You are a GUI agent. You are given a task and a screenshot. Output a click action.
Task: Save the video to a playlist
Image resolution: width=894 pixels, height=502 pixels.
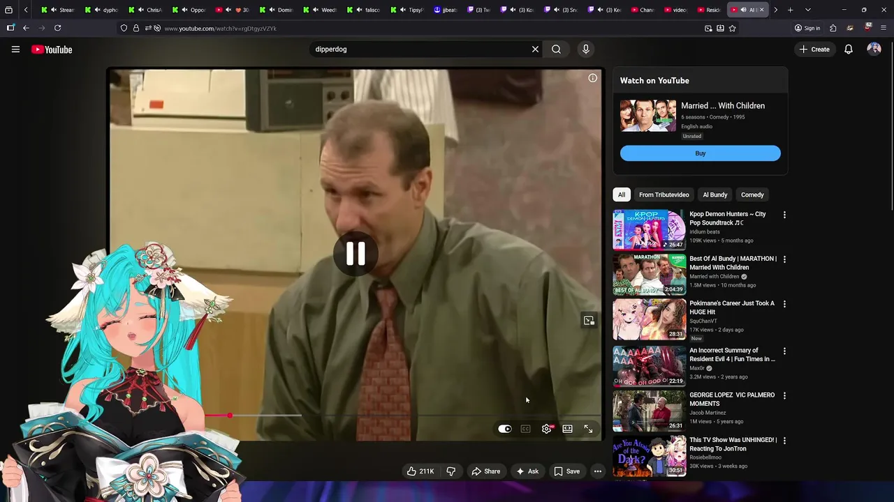566,471
